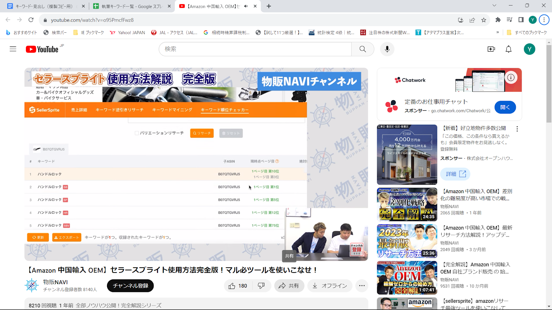
Task: Open the notifications bell
Action: pos(509,49)
